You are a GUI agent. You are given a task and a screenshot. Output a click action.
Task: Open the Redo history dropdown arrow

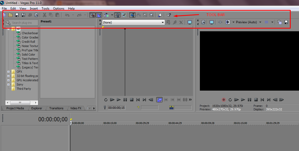tap(85, 15)
